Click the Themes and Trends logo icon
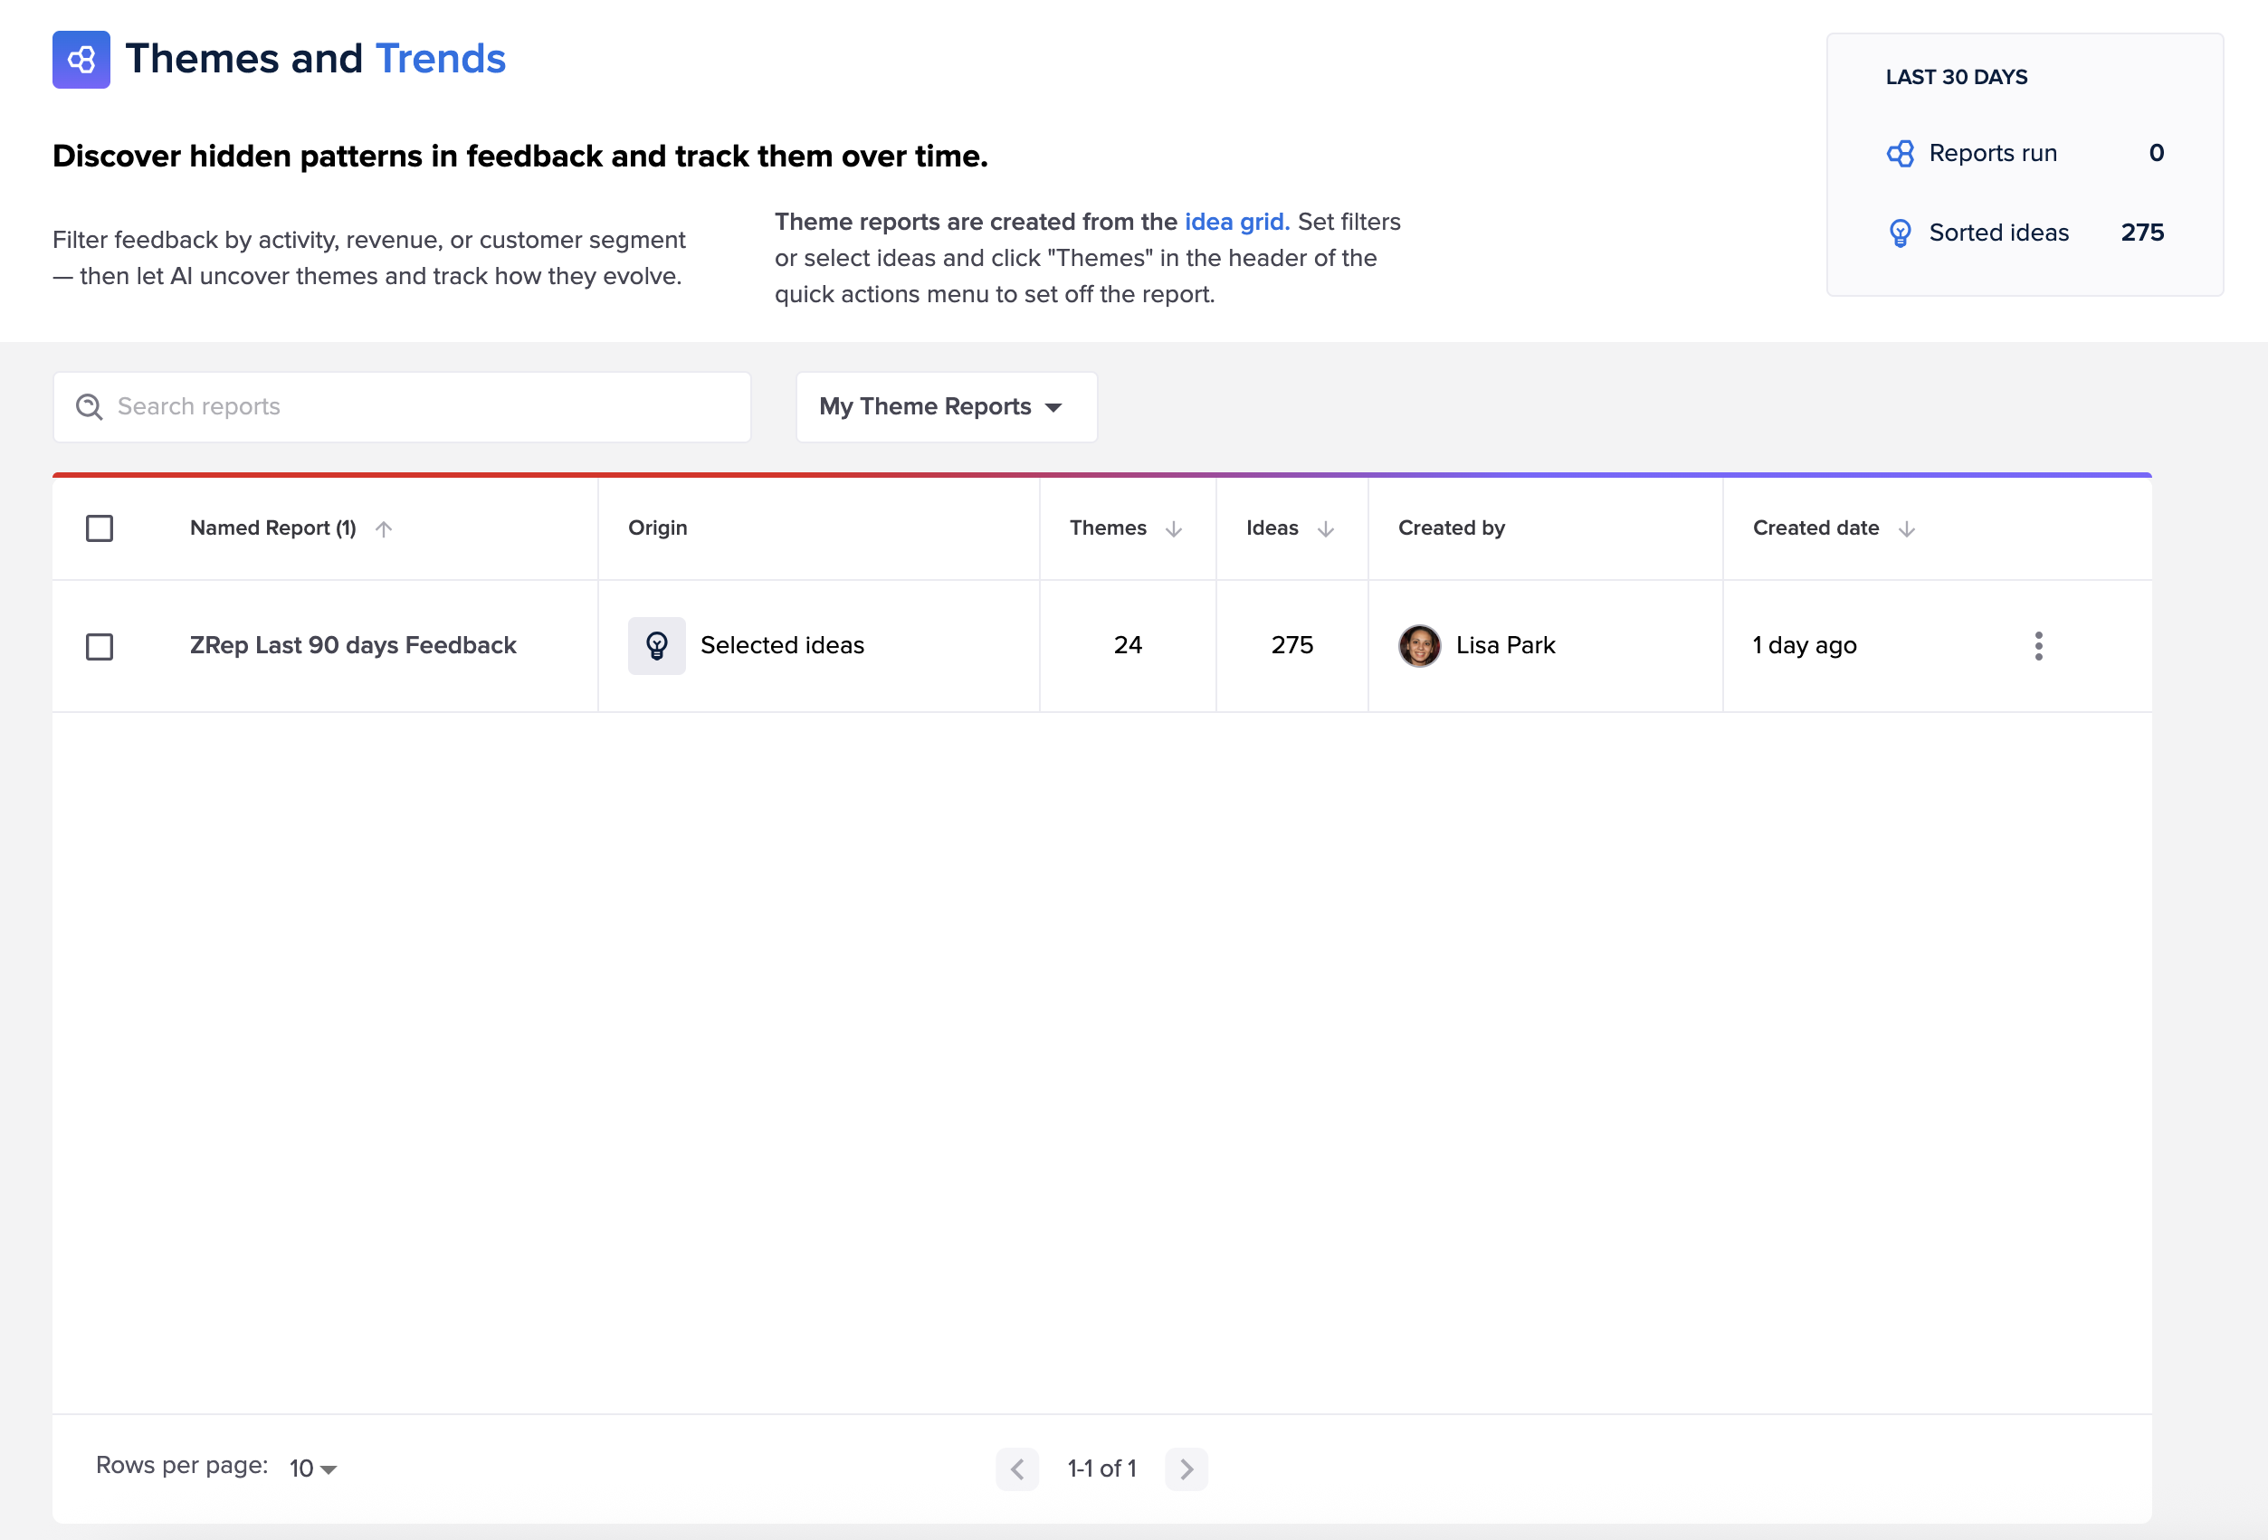Viewport: 2268px width, 1540px height. click(x=81, y=60)
